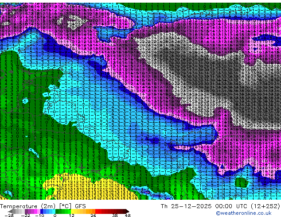281x217 pixels.
Task: Click the yellow segment of the temperature legend
Action: click(x=72, y=211)
